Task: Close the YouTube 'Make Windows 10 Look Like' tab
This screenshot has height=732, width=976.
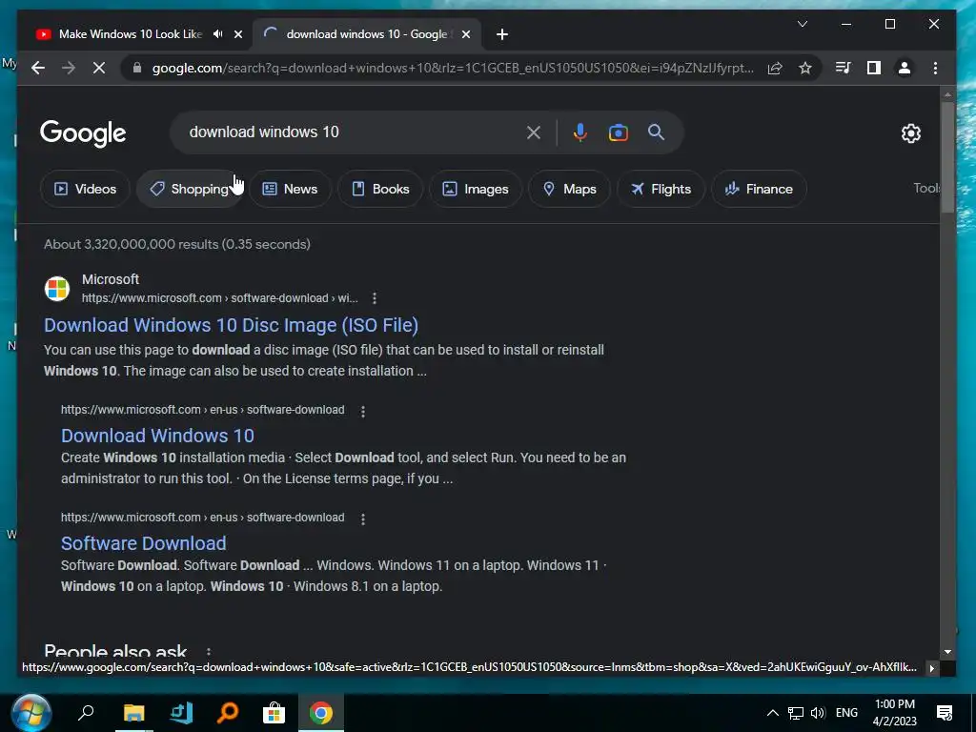Action: [237, 34]
